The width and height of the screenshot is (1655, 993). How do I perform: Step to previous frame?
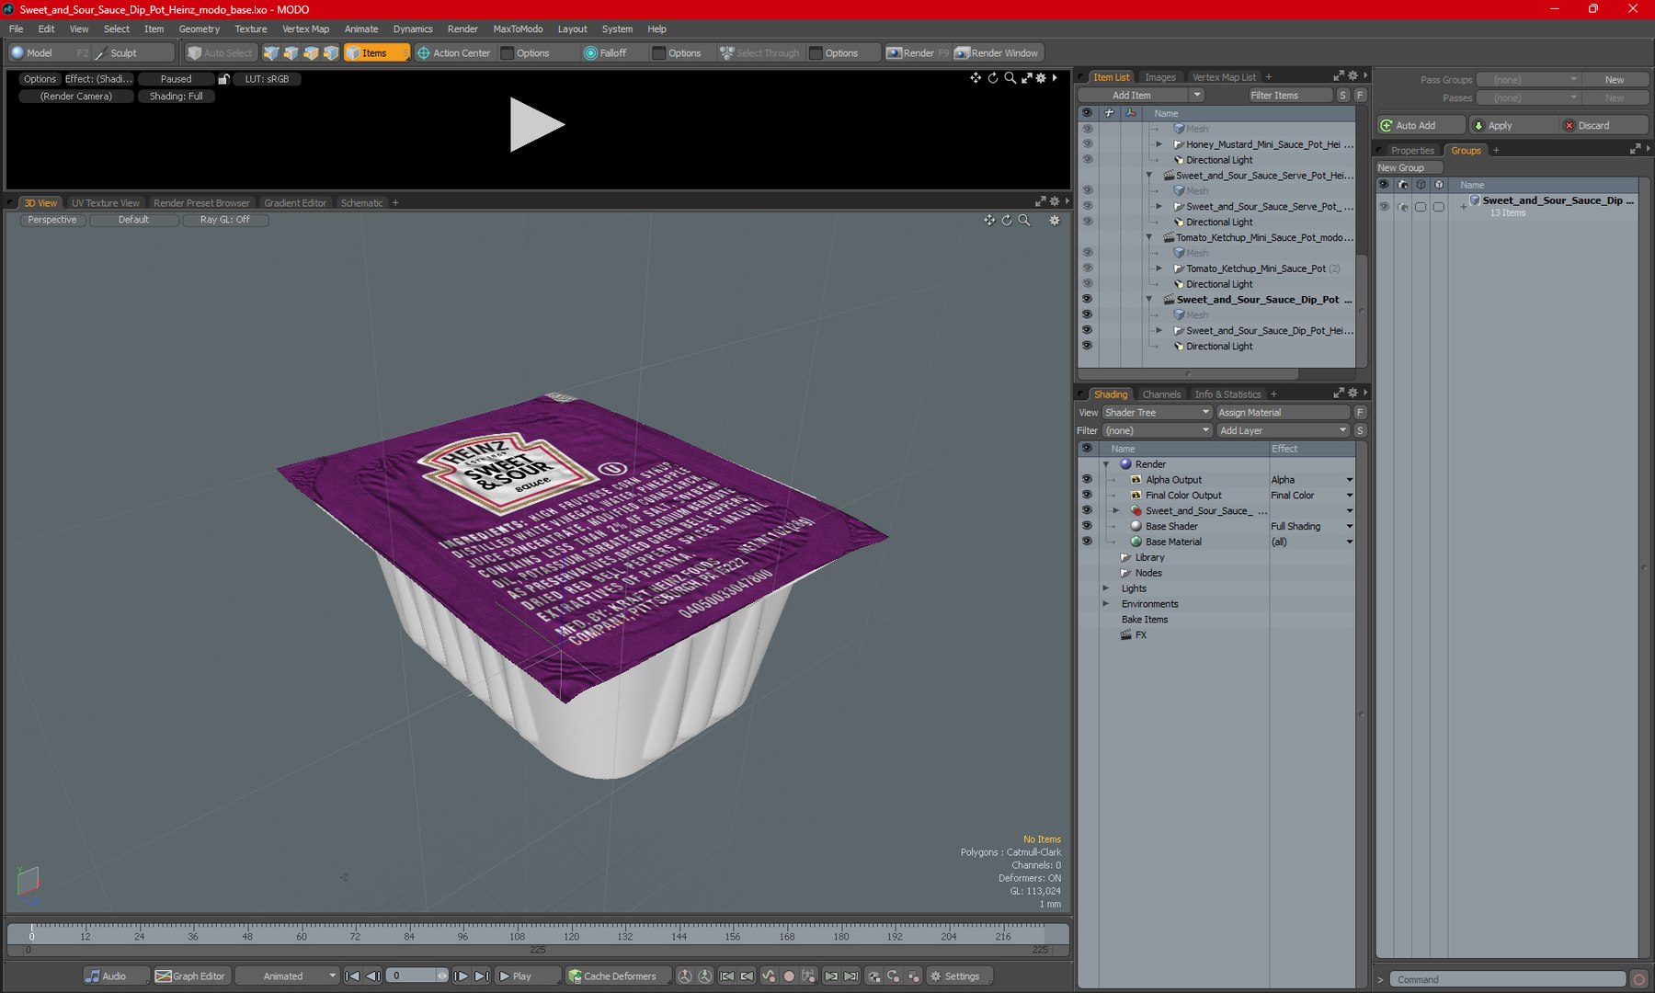click(372, 976)
